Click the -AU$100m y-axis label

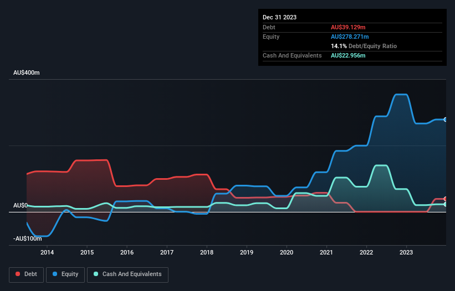(28, 238)
